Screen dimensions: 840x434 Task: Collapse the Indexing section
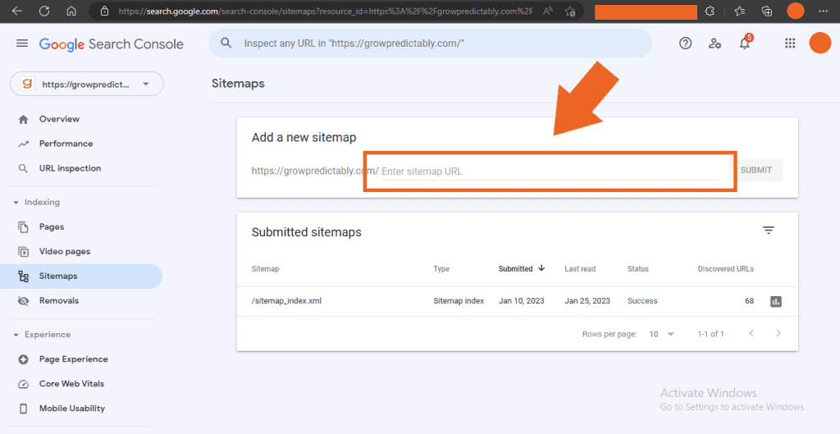(36, 202)
